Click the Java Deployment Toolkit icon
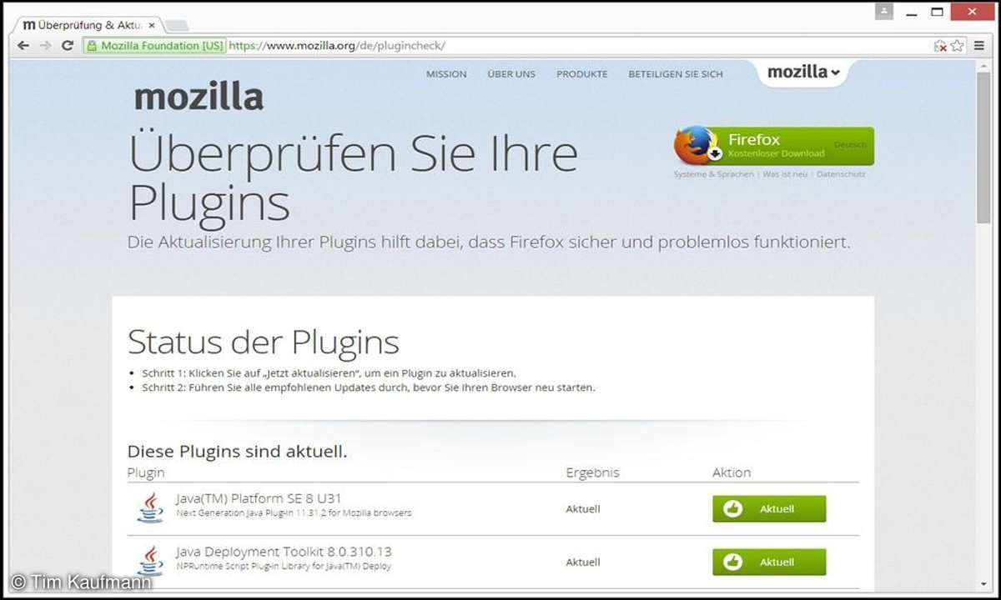 pos(150,561)
